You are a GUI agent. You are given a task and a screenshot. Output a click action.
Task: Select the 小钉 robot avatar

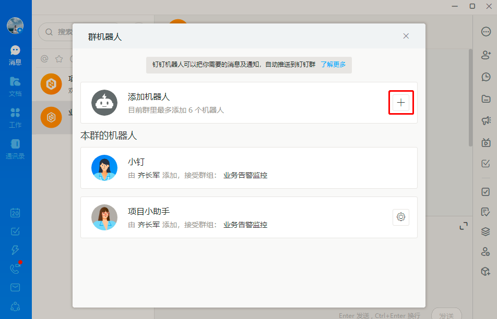(104, 168)
